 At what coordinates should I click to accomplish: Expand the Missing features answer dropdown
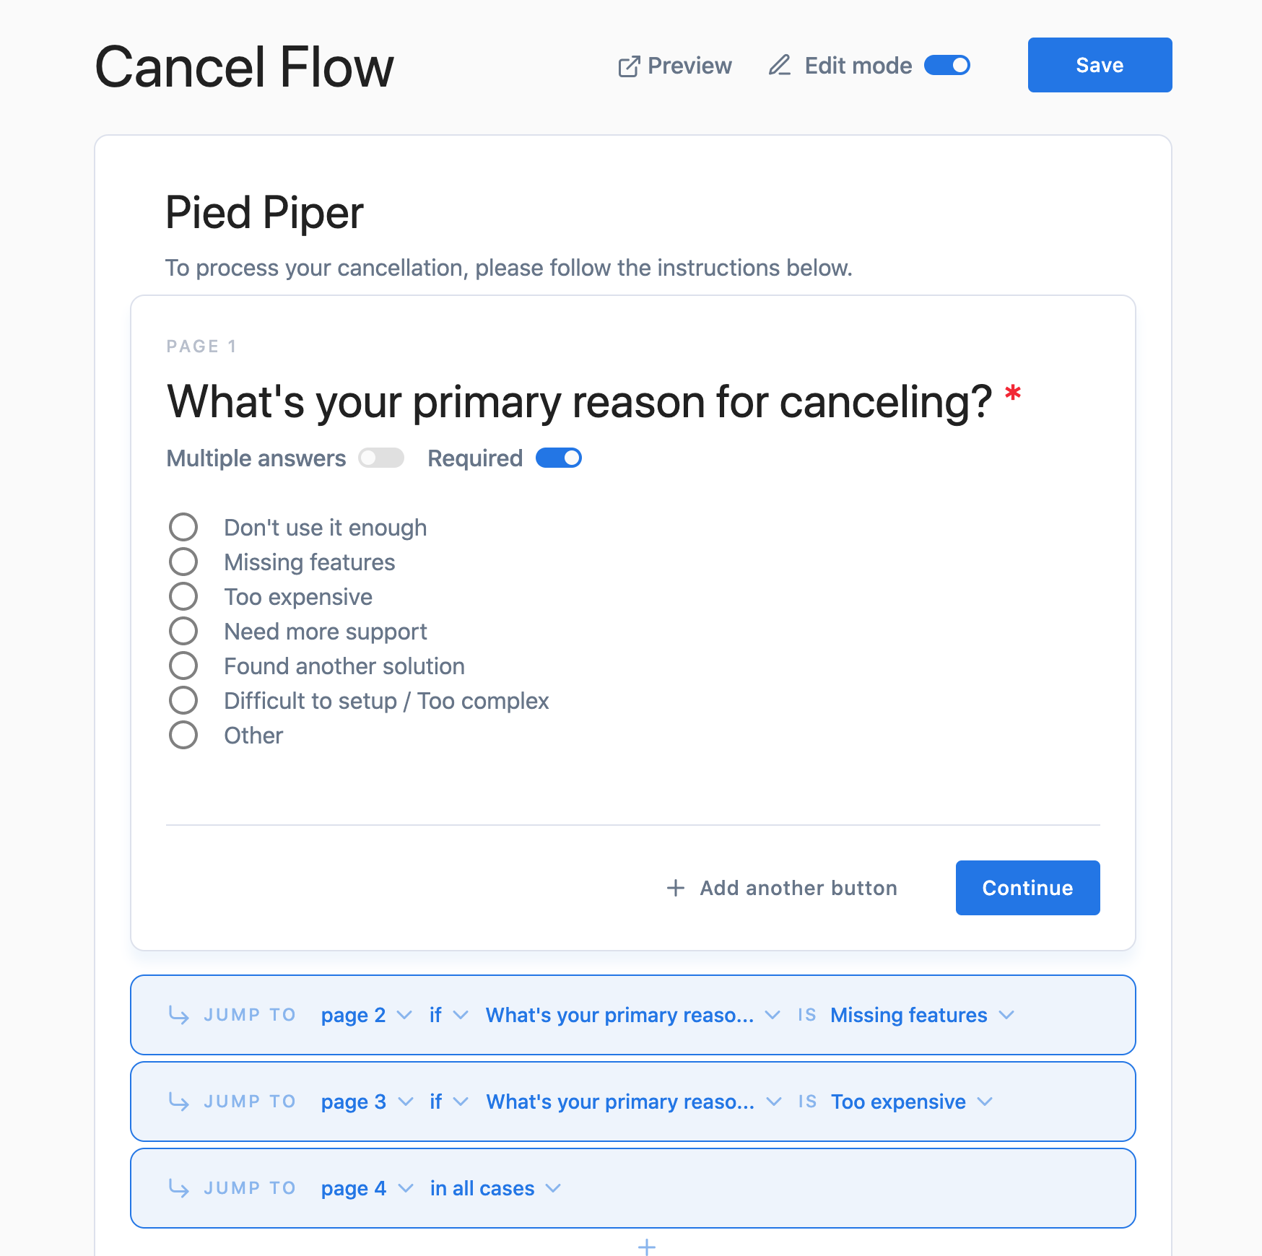pyautogui.click(x=922, y=1015)
